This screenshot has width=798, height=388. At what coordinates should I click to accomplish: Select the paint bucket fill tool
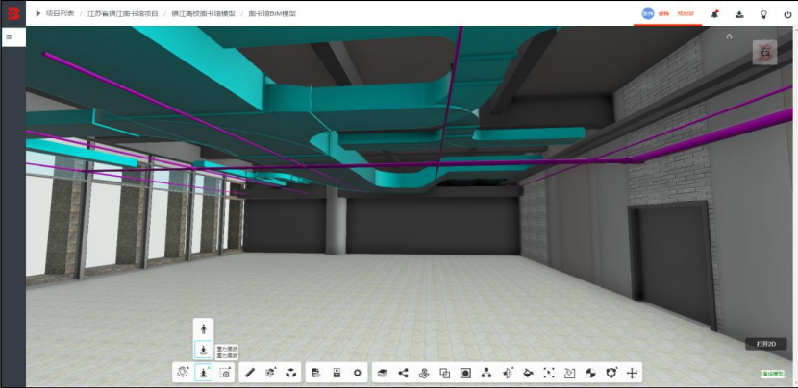(528, 373)
